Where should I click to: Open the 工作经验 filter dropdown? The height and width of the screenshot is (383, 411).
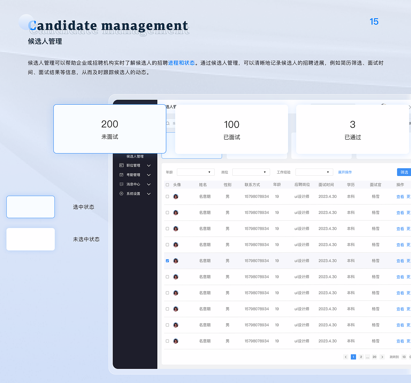coord(314,172)
